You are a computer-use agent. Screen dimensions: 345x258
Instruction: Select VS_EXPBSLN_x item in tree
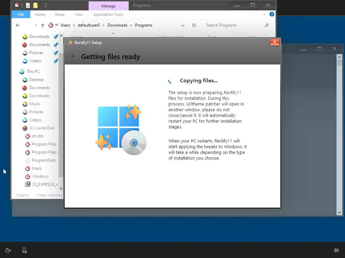click(x=45, y=184)
